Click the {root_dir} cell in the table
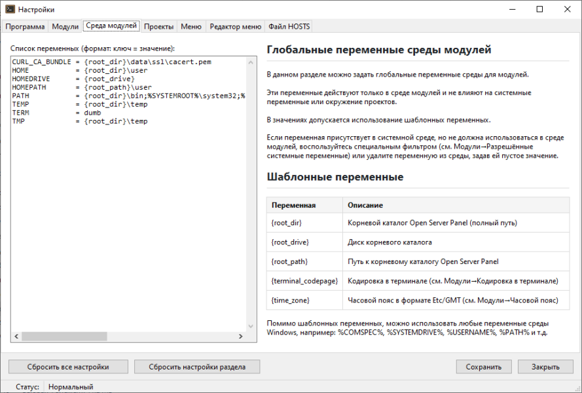Viewport: 582px width, 393px height. (287, 223)
